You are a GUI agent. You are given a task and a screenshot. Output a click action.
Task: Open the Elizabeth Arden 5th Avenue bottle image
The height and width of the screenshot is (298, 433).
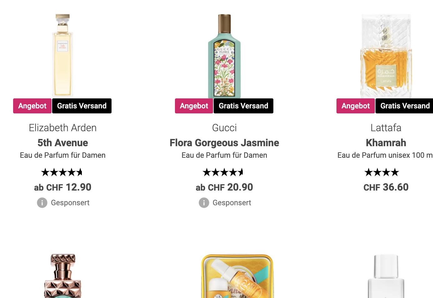(62, 56)
